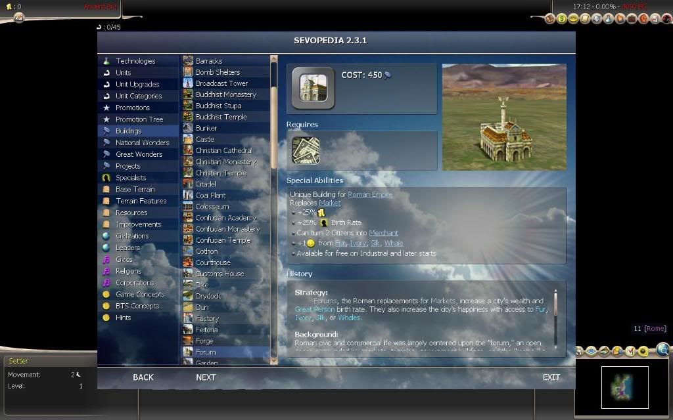Image resolution: width=673 pixels, height=420 pixels.
Task: Select the Technologies category
Action: tap(138, 61)
